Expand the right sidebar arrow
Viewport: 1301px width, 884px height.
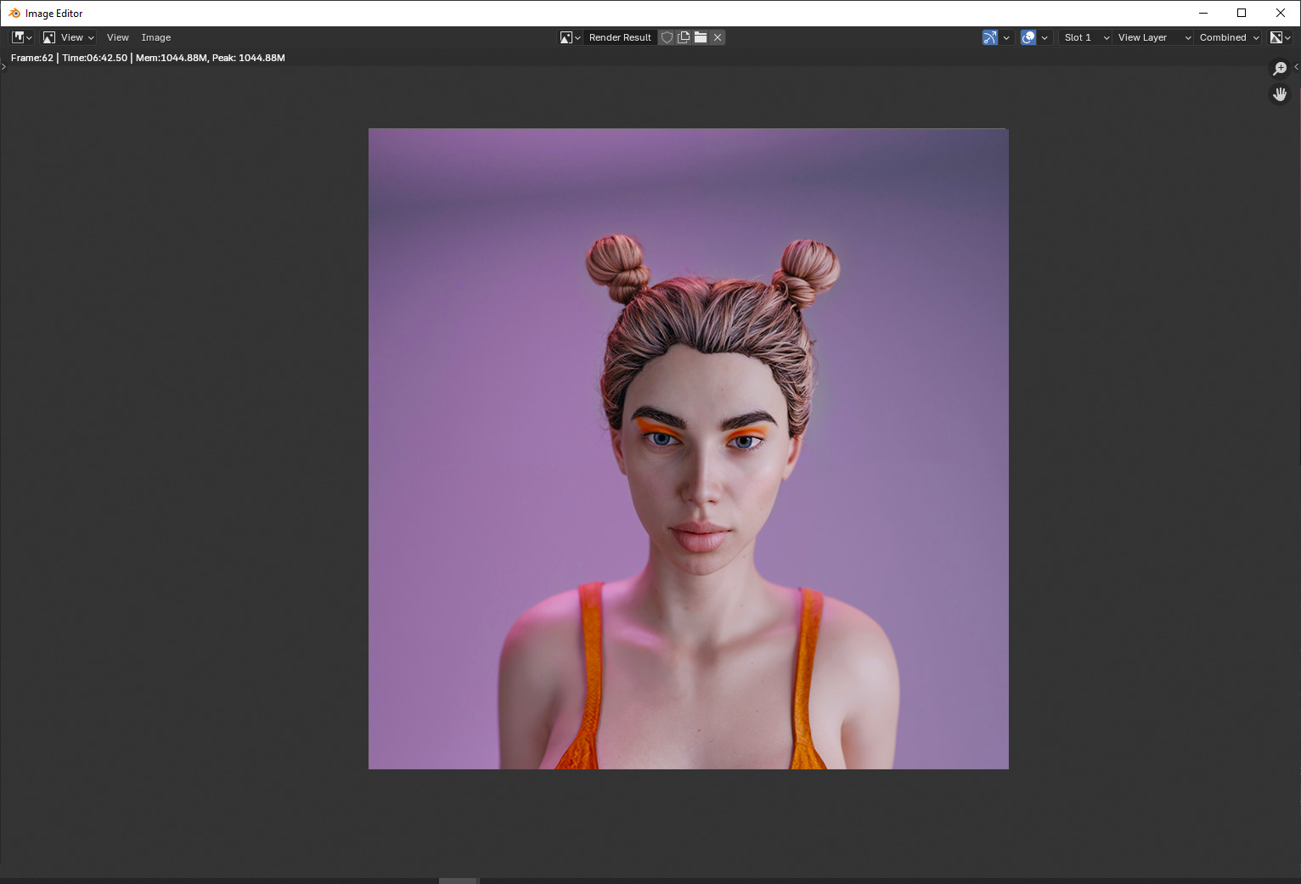pyautogui.click(x=1296, y=66)
